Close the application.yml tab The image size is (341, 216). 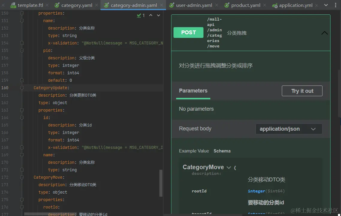(x=317, y=5)
